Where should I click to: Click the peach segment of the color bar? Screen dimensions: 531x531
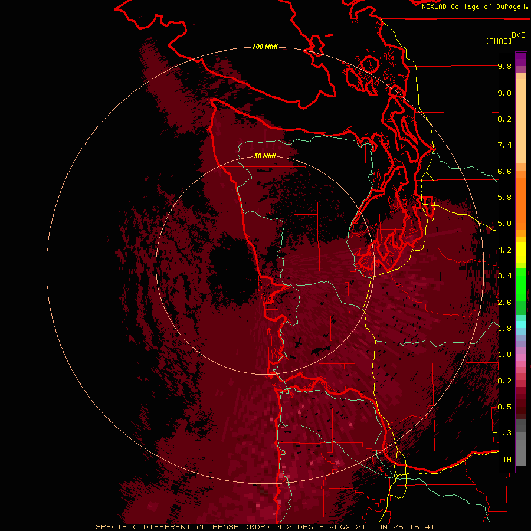[x=521, y=121]
